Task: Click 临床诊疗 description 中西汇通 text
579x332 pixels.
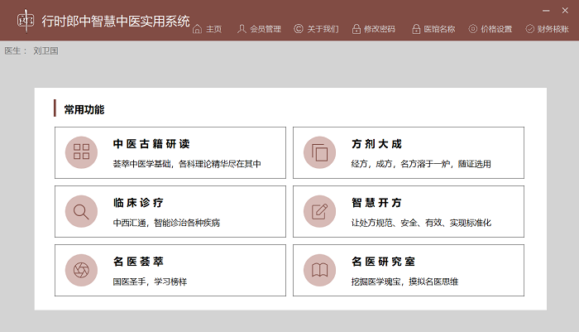Action: tap(166, 223)
